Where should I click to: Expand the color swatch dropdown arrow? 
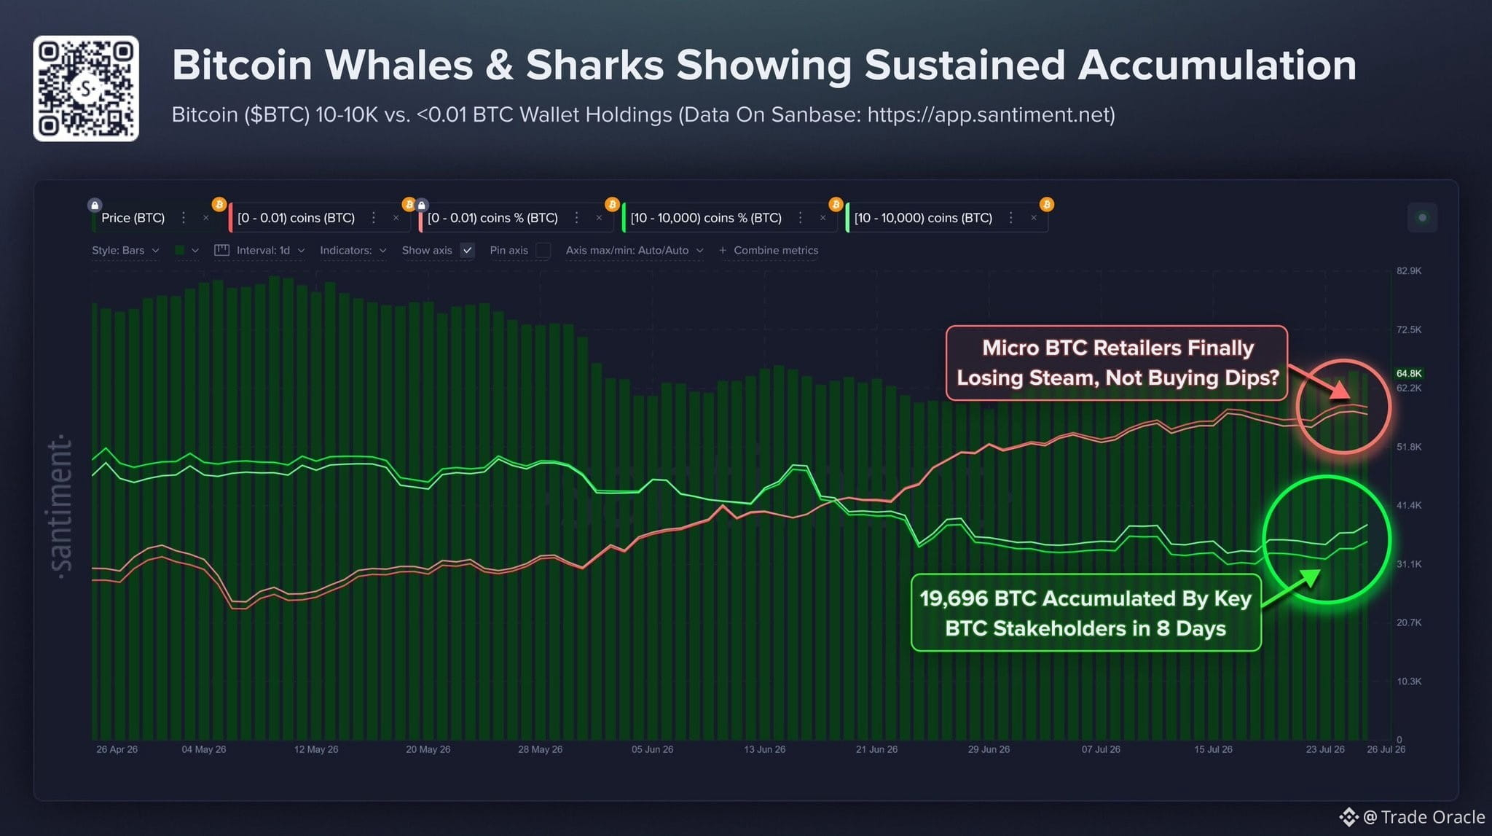pos(195,250)
